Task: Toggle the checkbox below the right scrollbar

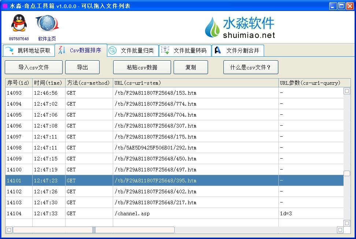Action: click(x=347, y=224)
